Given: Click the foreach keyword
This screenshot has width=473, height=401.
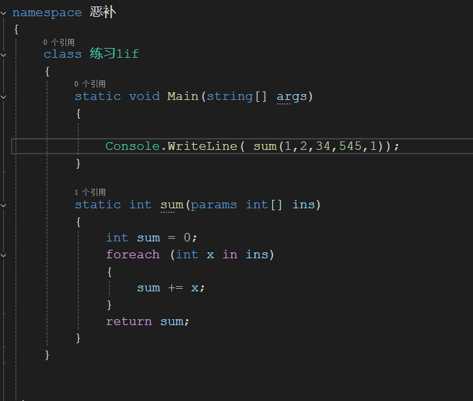Looking at the screenshot, I should point(133,254).
